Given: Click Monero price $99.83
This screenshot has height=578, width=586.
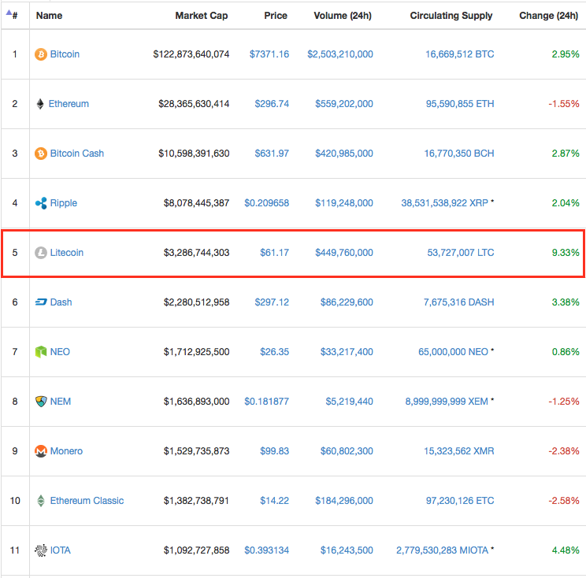Looking at the screenshot, I should point(274,451).
